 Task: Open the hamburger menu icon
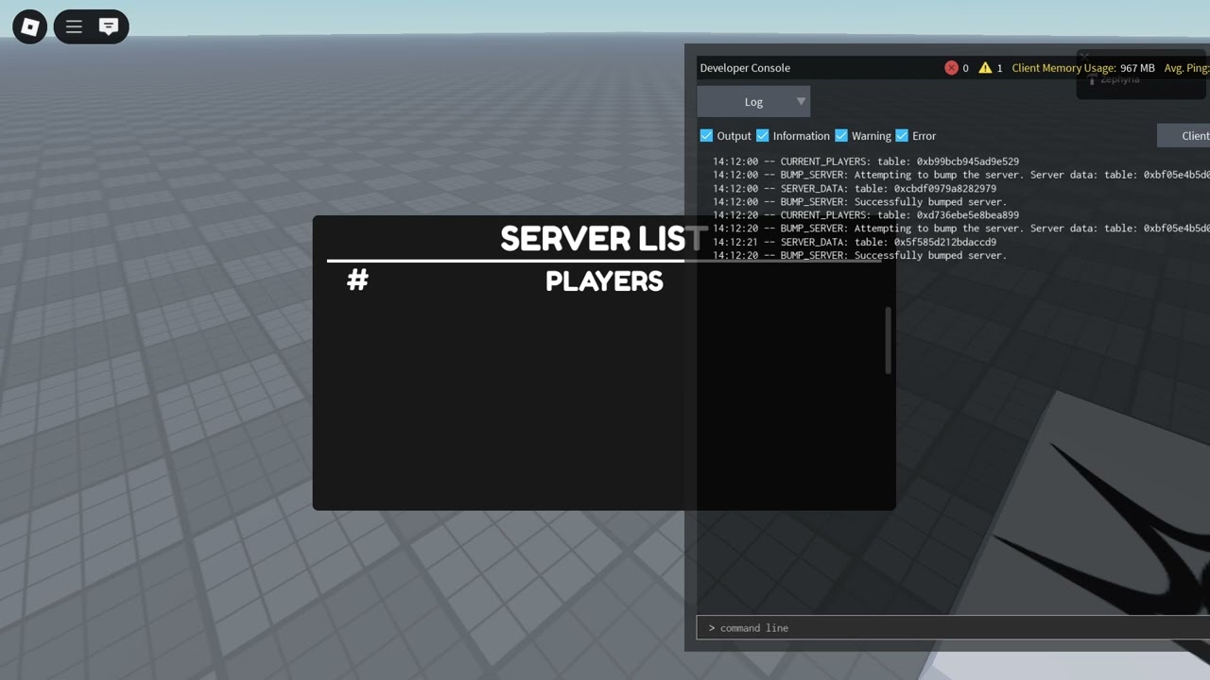tap(74, 26)
